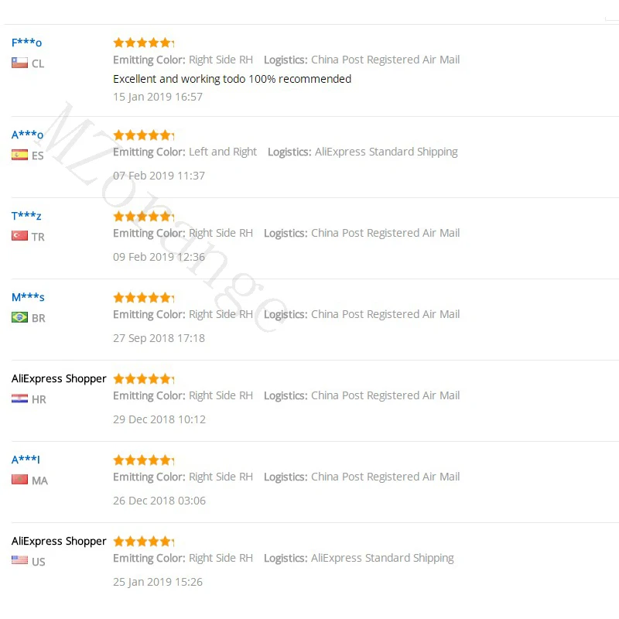The image size is (619, 619).
Task: Click the star rating on F***o's review
Action: click(x=144, y=43)
